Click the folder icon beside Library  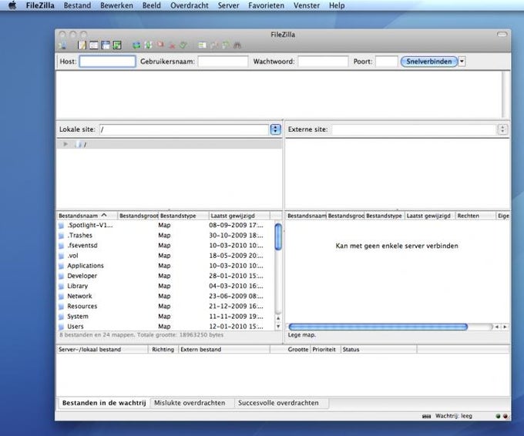61,287
